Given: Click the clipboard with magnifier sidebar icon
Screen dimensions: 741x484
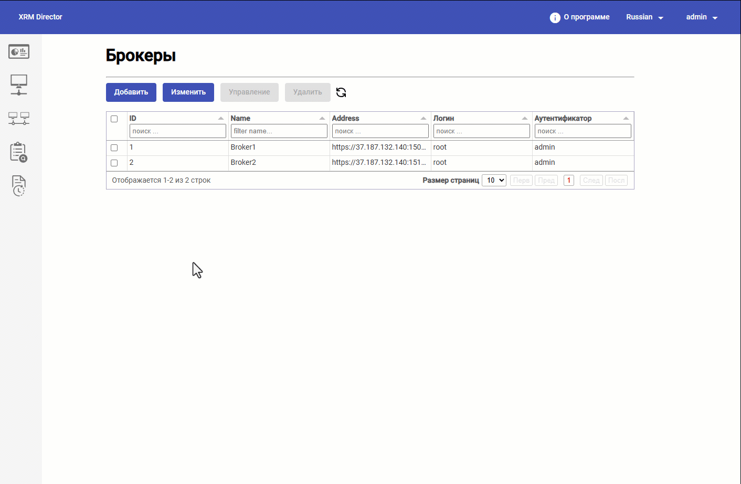Looking at the screenshot, I should pos(19,152).
